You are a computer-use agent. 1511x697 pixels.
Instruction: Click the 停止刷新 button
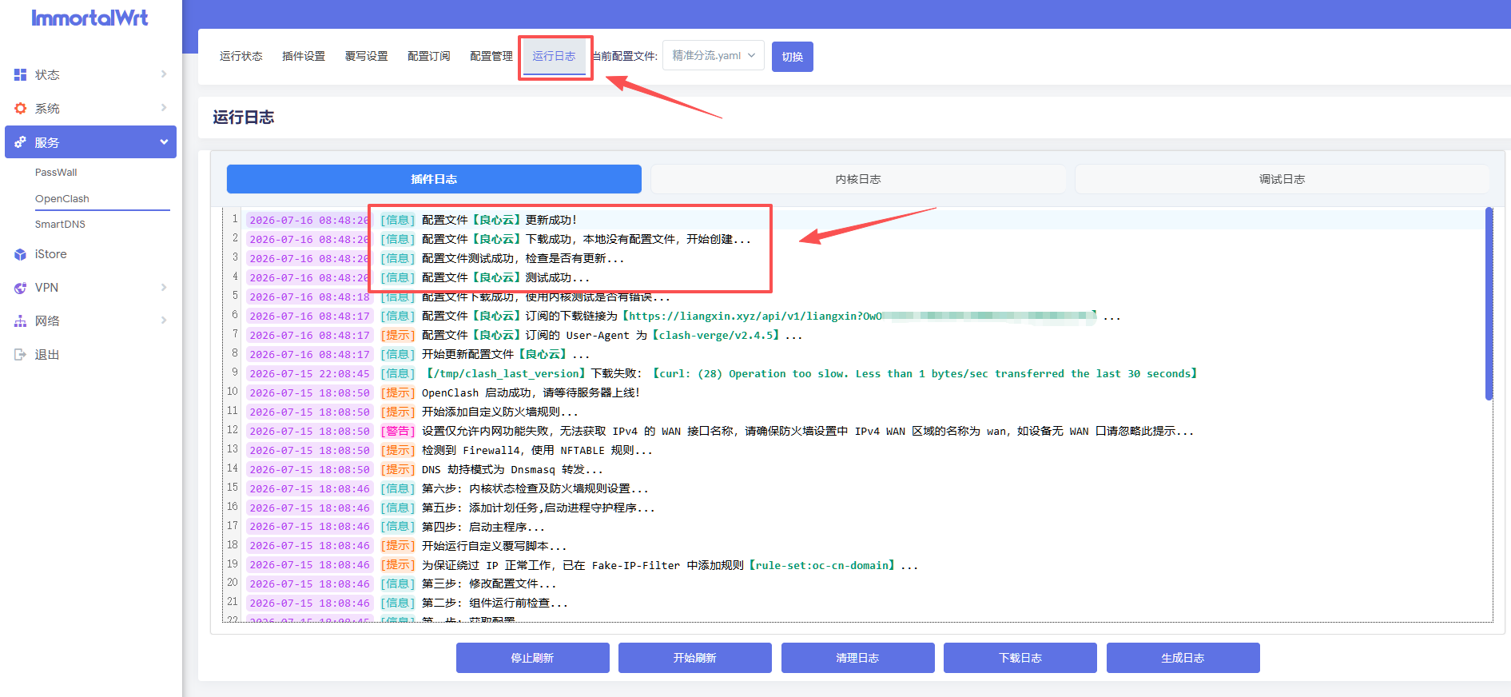[533, 658]
